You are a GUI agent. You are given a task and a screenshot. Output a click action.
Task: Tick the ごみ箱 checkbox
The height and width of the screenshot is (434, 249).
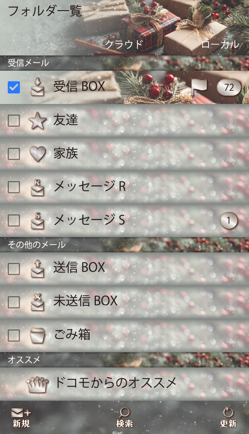[14, 335]
